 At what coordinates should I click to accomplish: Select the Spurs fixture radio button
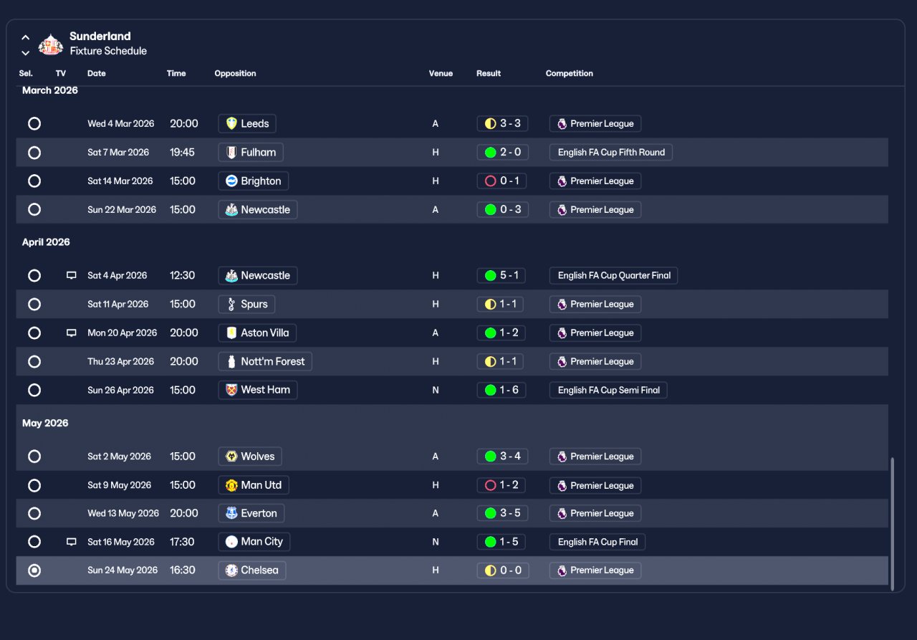coord(34,304)
